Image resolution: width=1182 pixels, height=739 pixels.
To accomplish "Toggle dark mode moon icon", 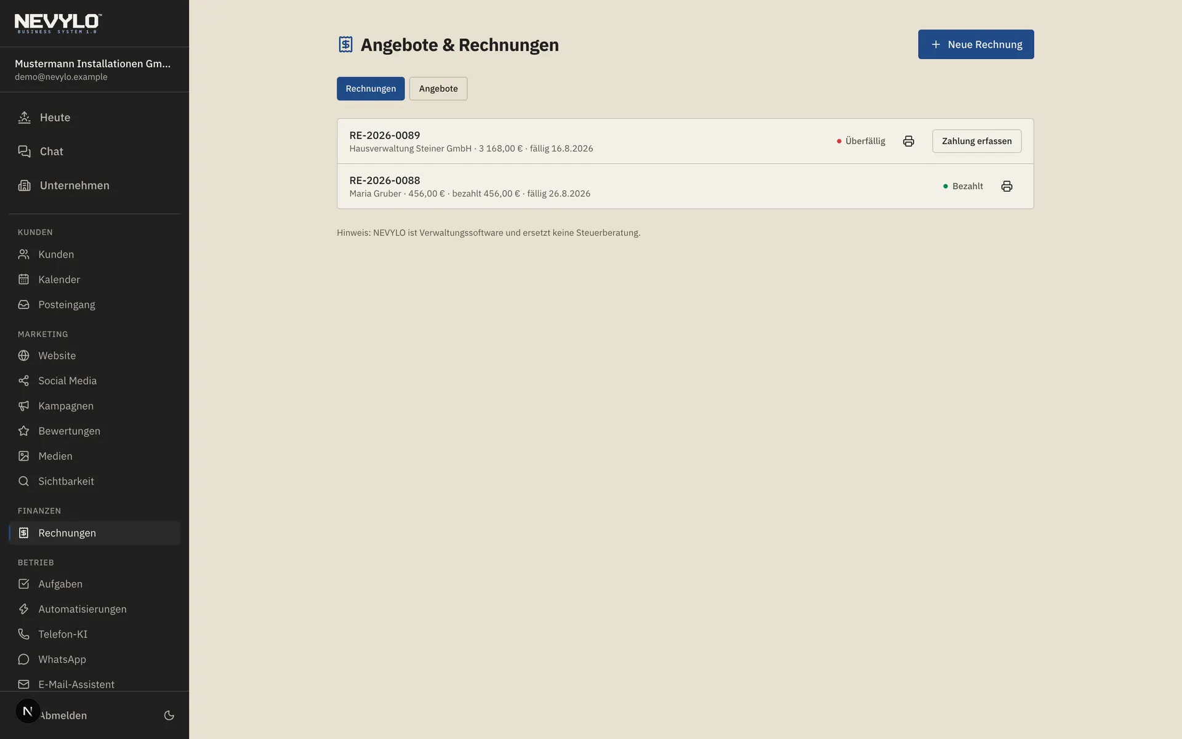I will click(169, 716).
